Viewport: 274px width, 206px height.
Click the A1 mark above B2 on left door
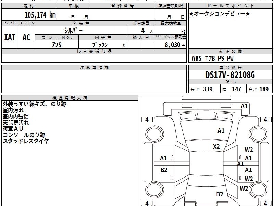click(x=163, y=158)
